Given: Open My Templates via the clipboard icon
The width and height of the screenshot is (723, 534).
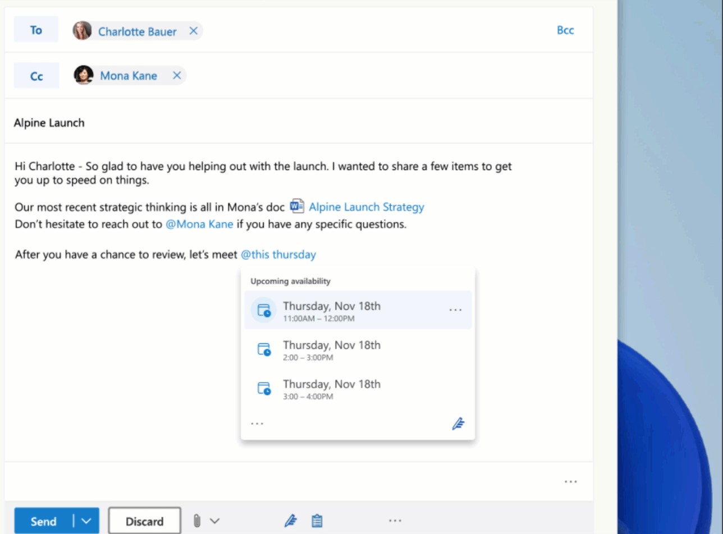Looking at the screenshot, I should 317,521.
